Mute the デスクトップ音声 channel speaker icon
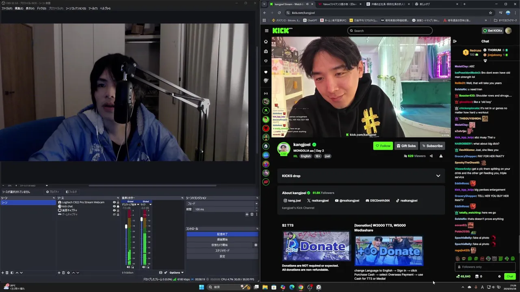The height and width of the screenshot is (292, 520). [x=128, y=267]
